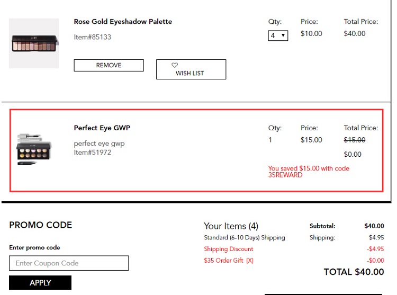Click the $35 Order Gift label
Viewport: 397px width, 295px height.
pyautogui.click(x=223, y=260)
